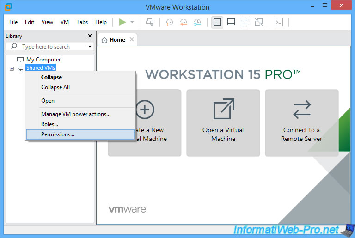This screenshot has width=355, height=238.
Task: Click the VMware Workstation title bar logo
Action: [x=8, y=7]
